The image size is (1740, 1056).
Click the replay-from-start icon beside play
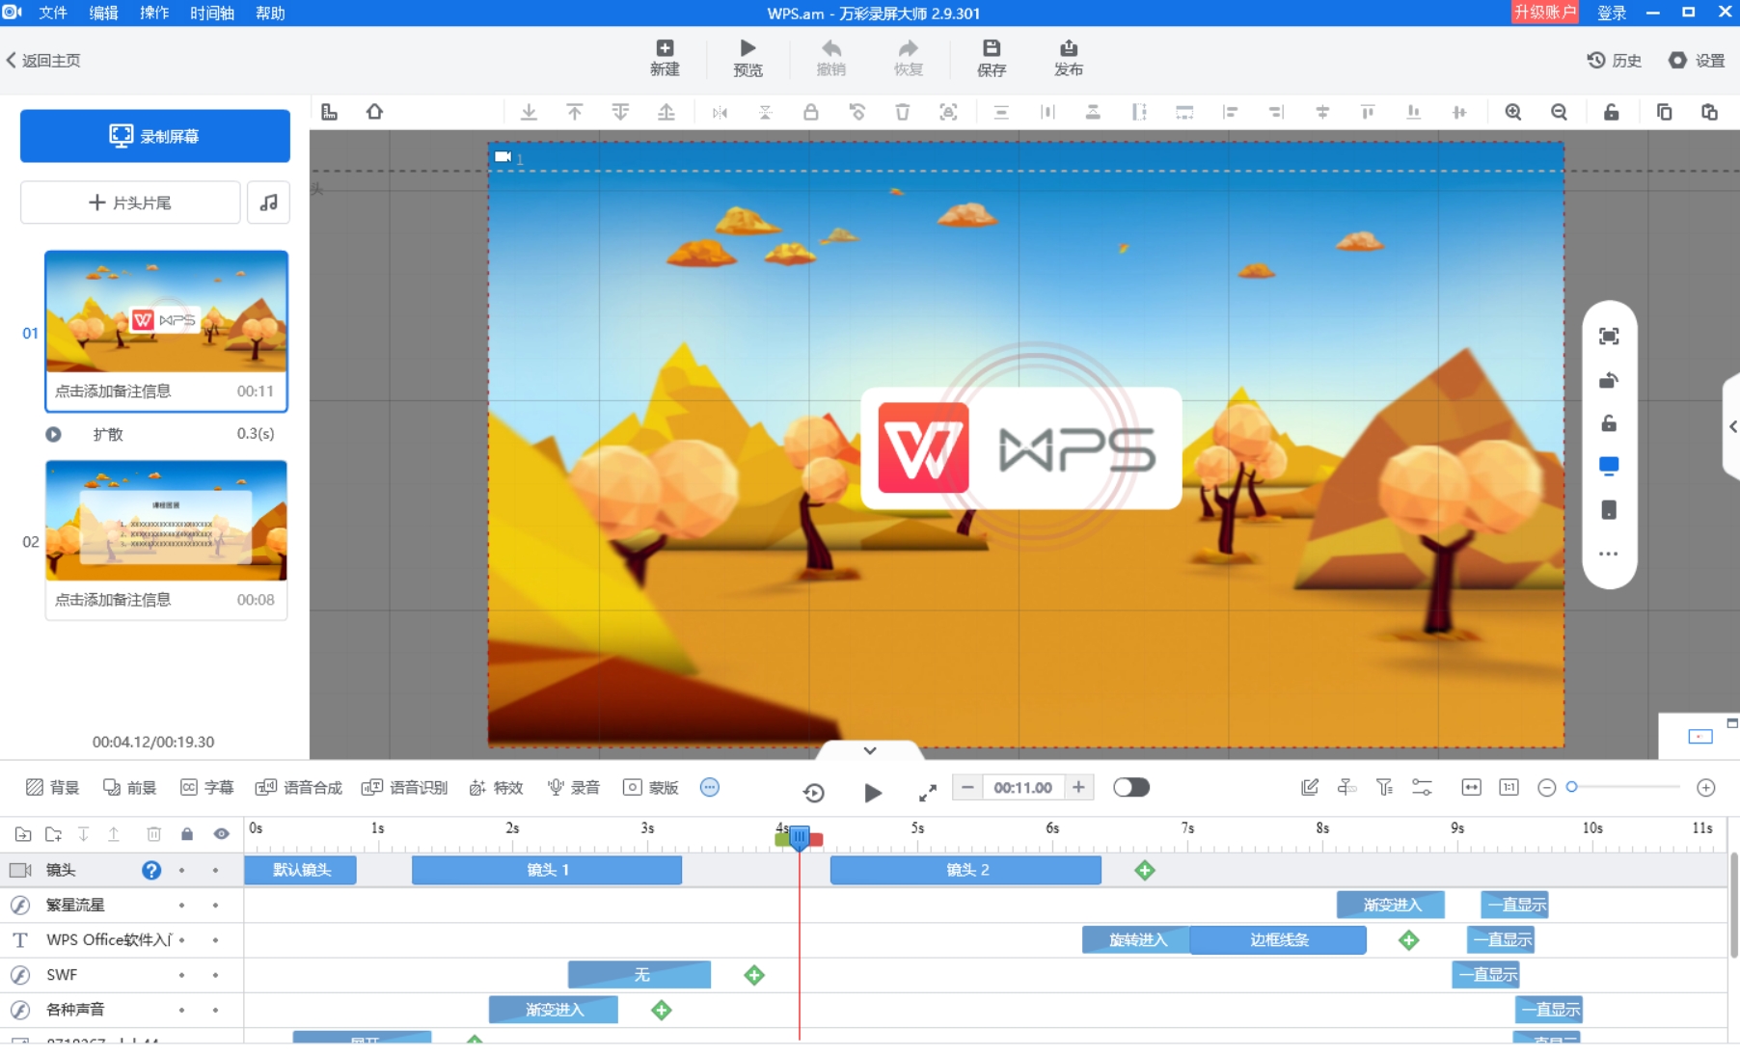click(813, 793)
